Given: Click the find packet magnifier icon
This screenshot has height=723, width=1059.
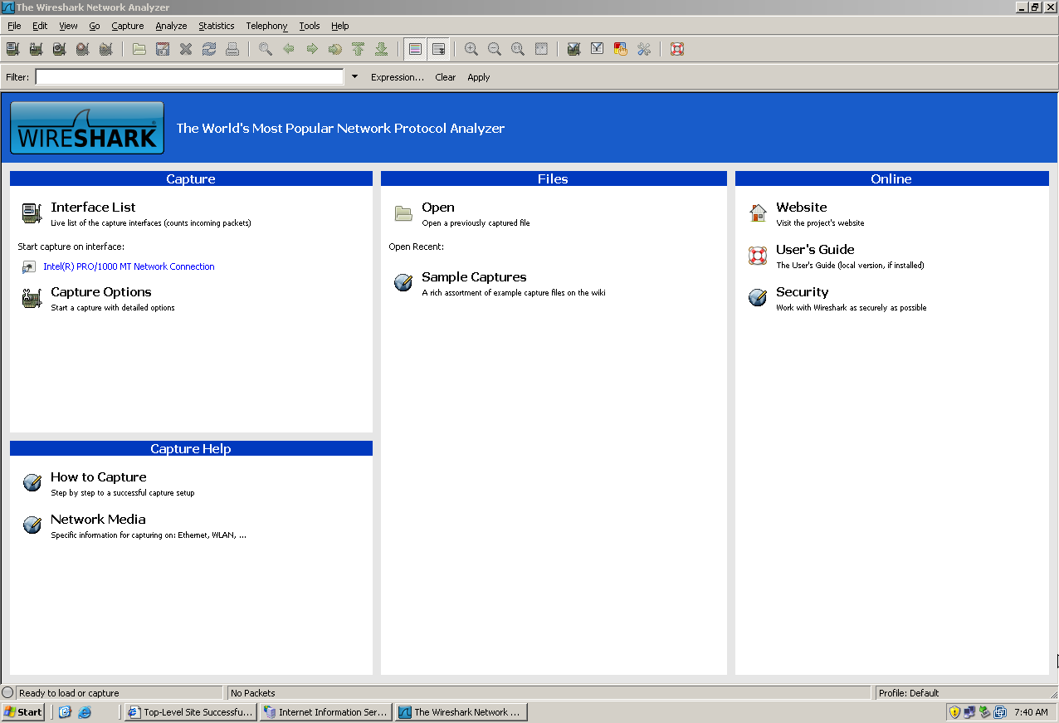Looking at the screenshot, I should [266, 49].
